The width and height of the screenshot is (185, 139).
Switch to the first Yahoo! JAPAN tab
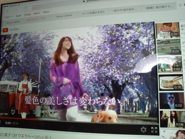pos(13,22)
